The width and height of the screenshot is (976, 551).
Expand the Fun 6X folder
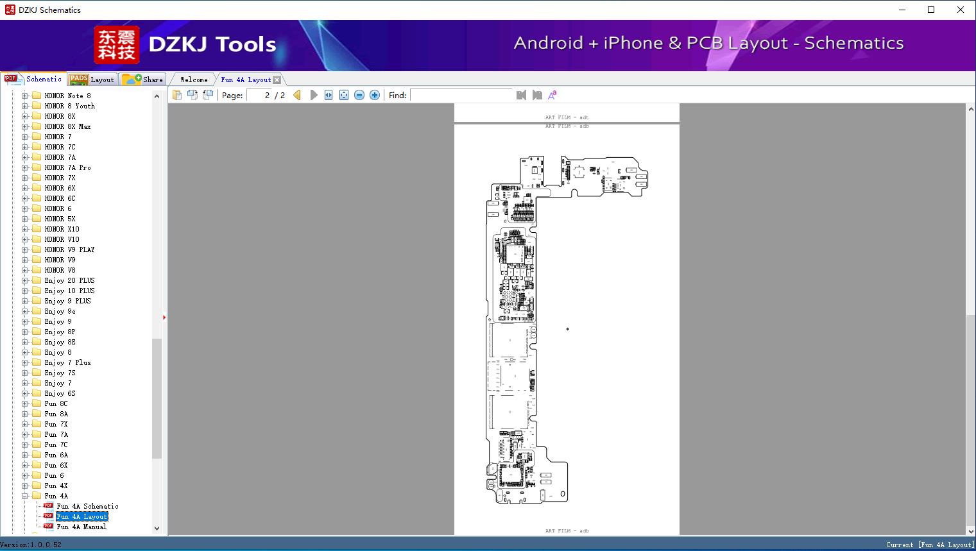coord(25,465)
